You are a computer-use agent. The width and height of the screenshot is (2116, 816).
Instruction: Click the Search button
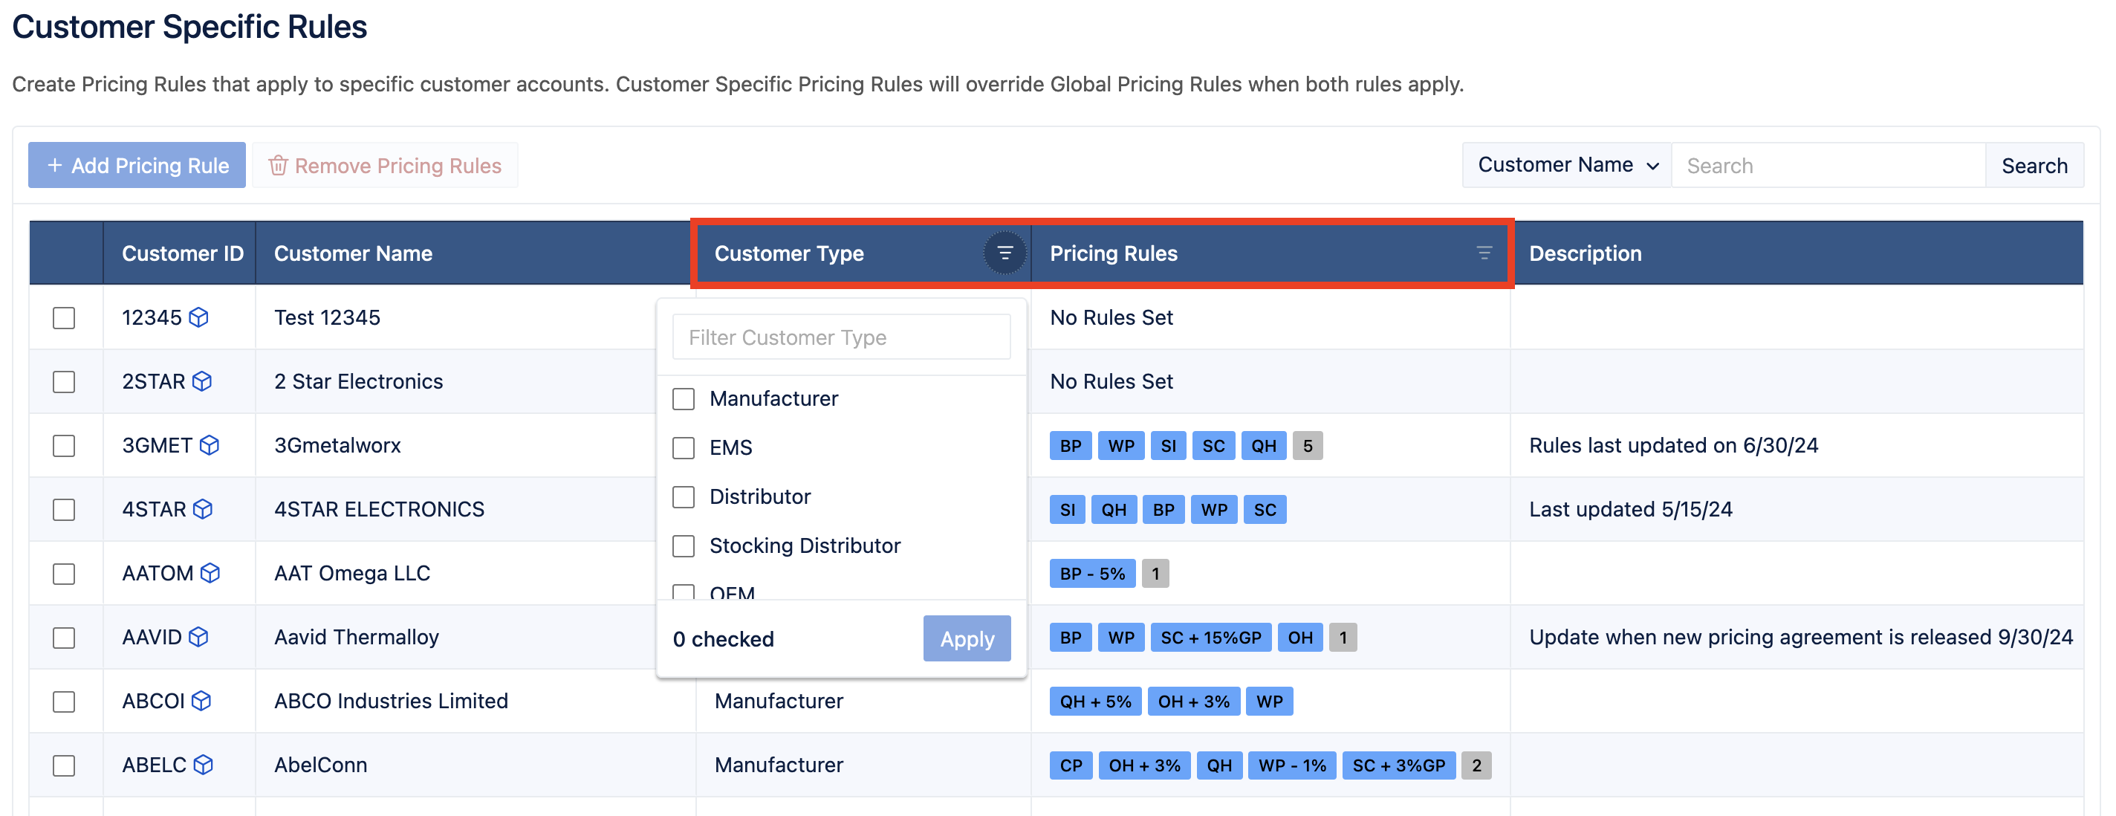click(x=2034, y=165)
